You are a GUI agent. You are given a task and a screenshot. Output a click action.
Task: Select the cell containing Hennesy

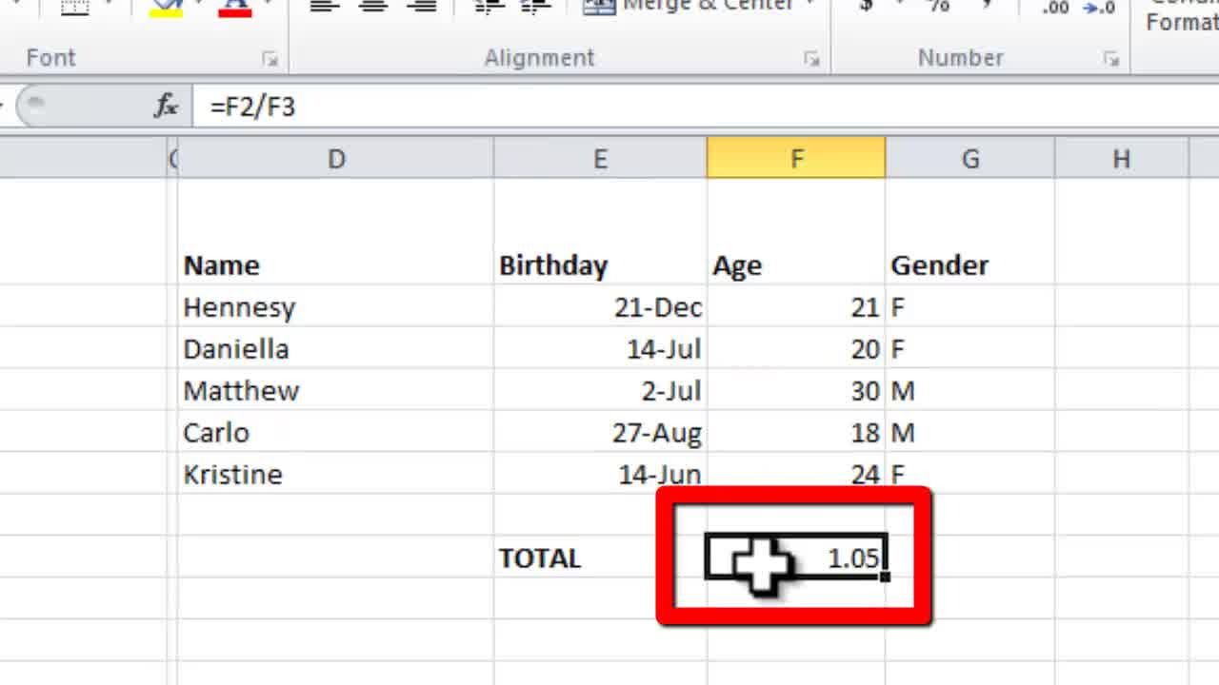[x=335, y=306]
